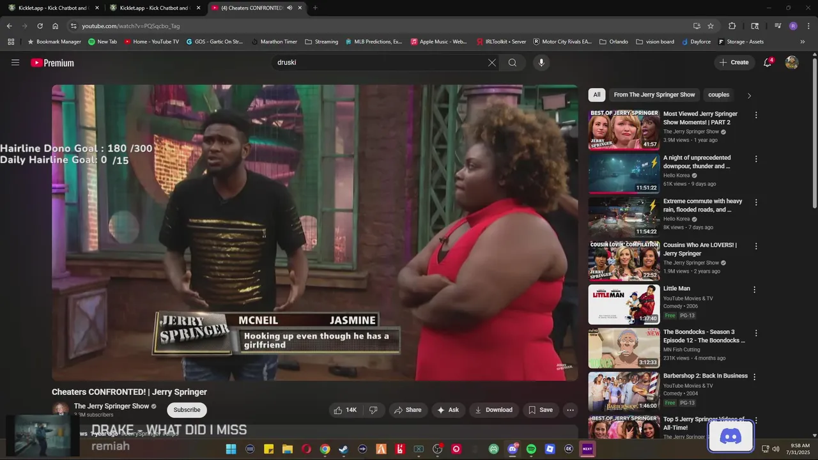Open options for 'Extreme commute with heavy rain'
The image size is (818, 460).
click(756, 202)
